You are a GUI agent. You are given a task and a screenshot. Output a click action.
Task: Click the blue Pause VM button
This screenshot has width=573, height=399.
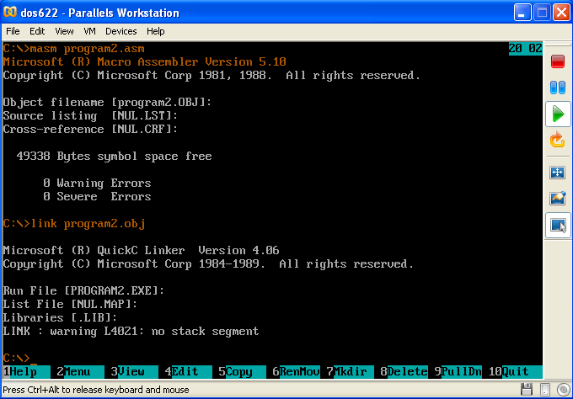[x=558, y=88]
